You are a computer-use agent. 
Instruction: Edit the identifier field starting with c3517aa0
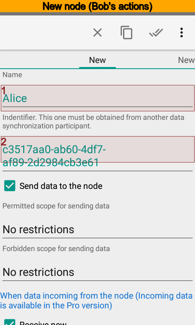97,156
